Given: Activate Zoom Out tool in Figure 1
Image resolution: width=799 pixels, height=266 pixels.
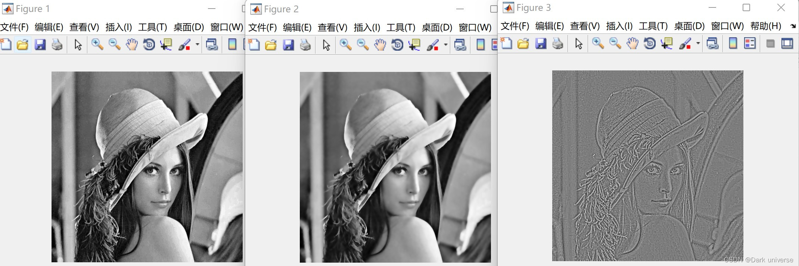Looking at the screenshot, I should [x=114, y=44].
